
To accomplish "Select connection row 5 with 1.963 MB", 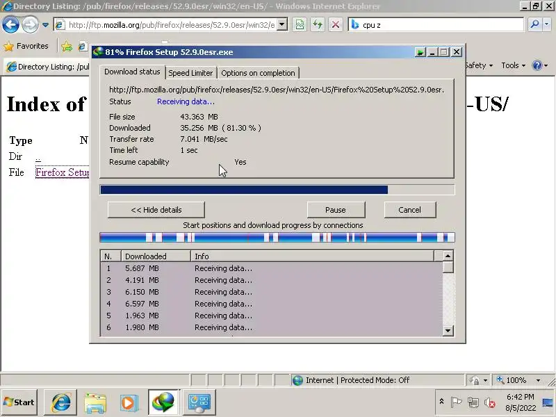I will click(272, 316).
